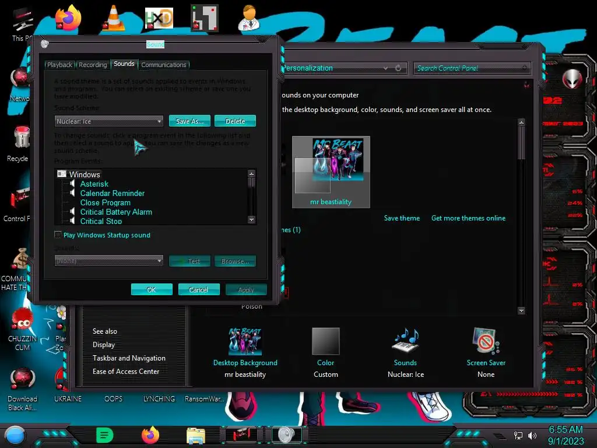
Task: Switch to the Playback tab
Action: point(59,65)
